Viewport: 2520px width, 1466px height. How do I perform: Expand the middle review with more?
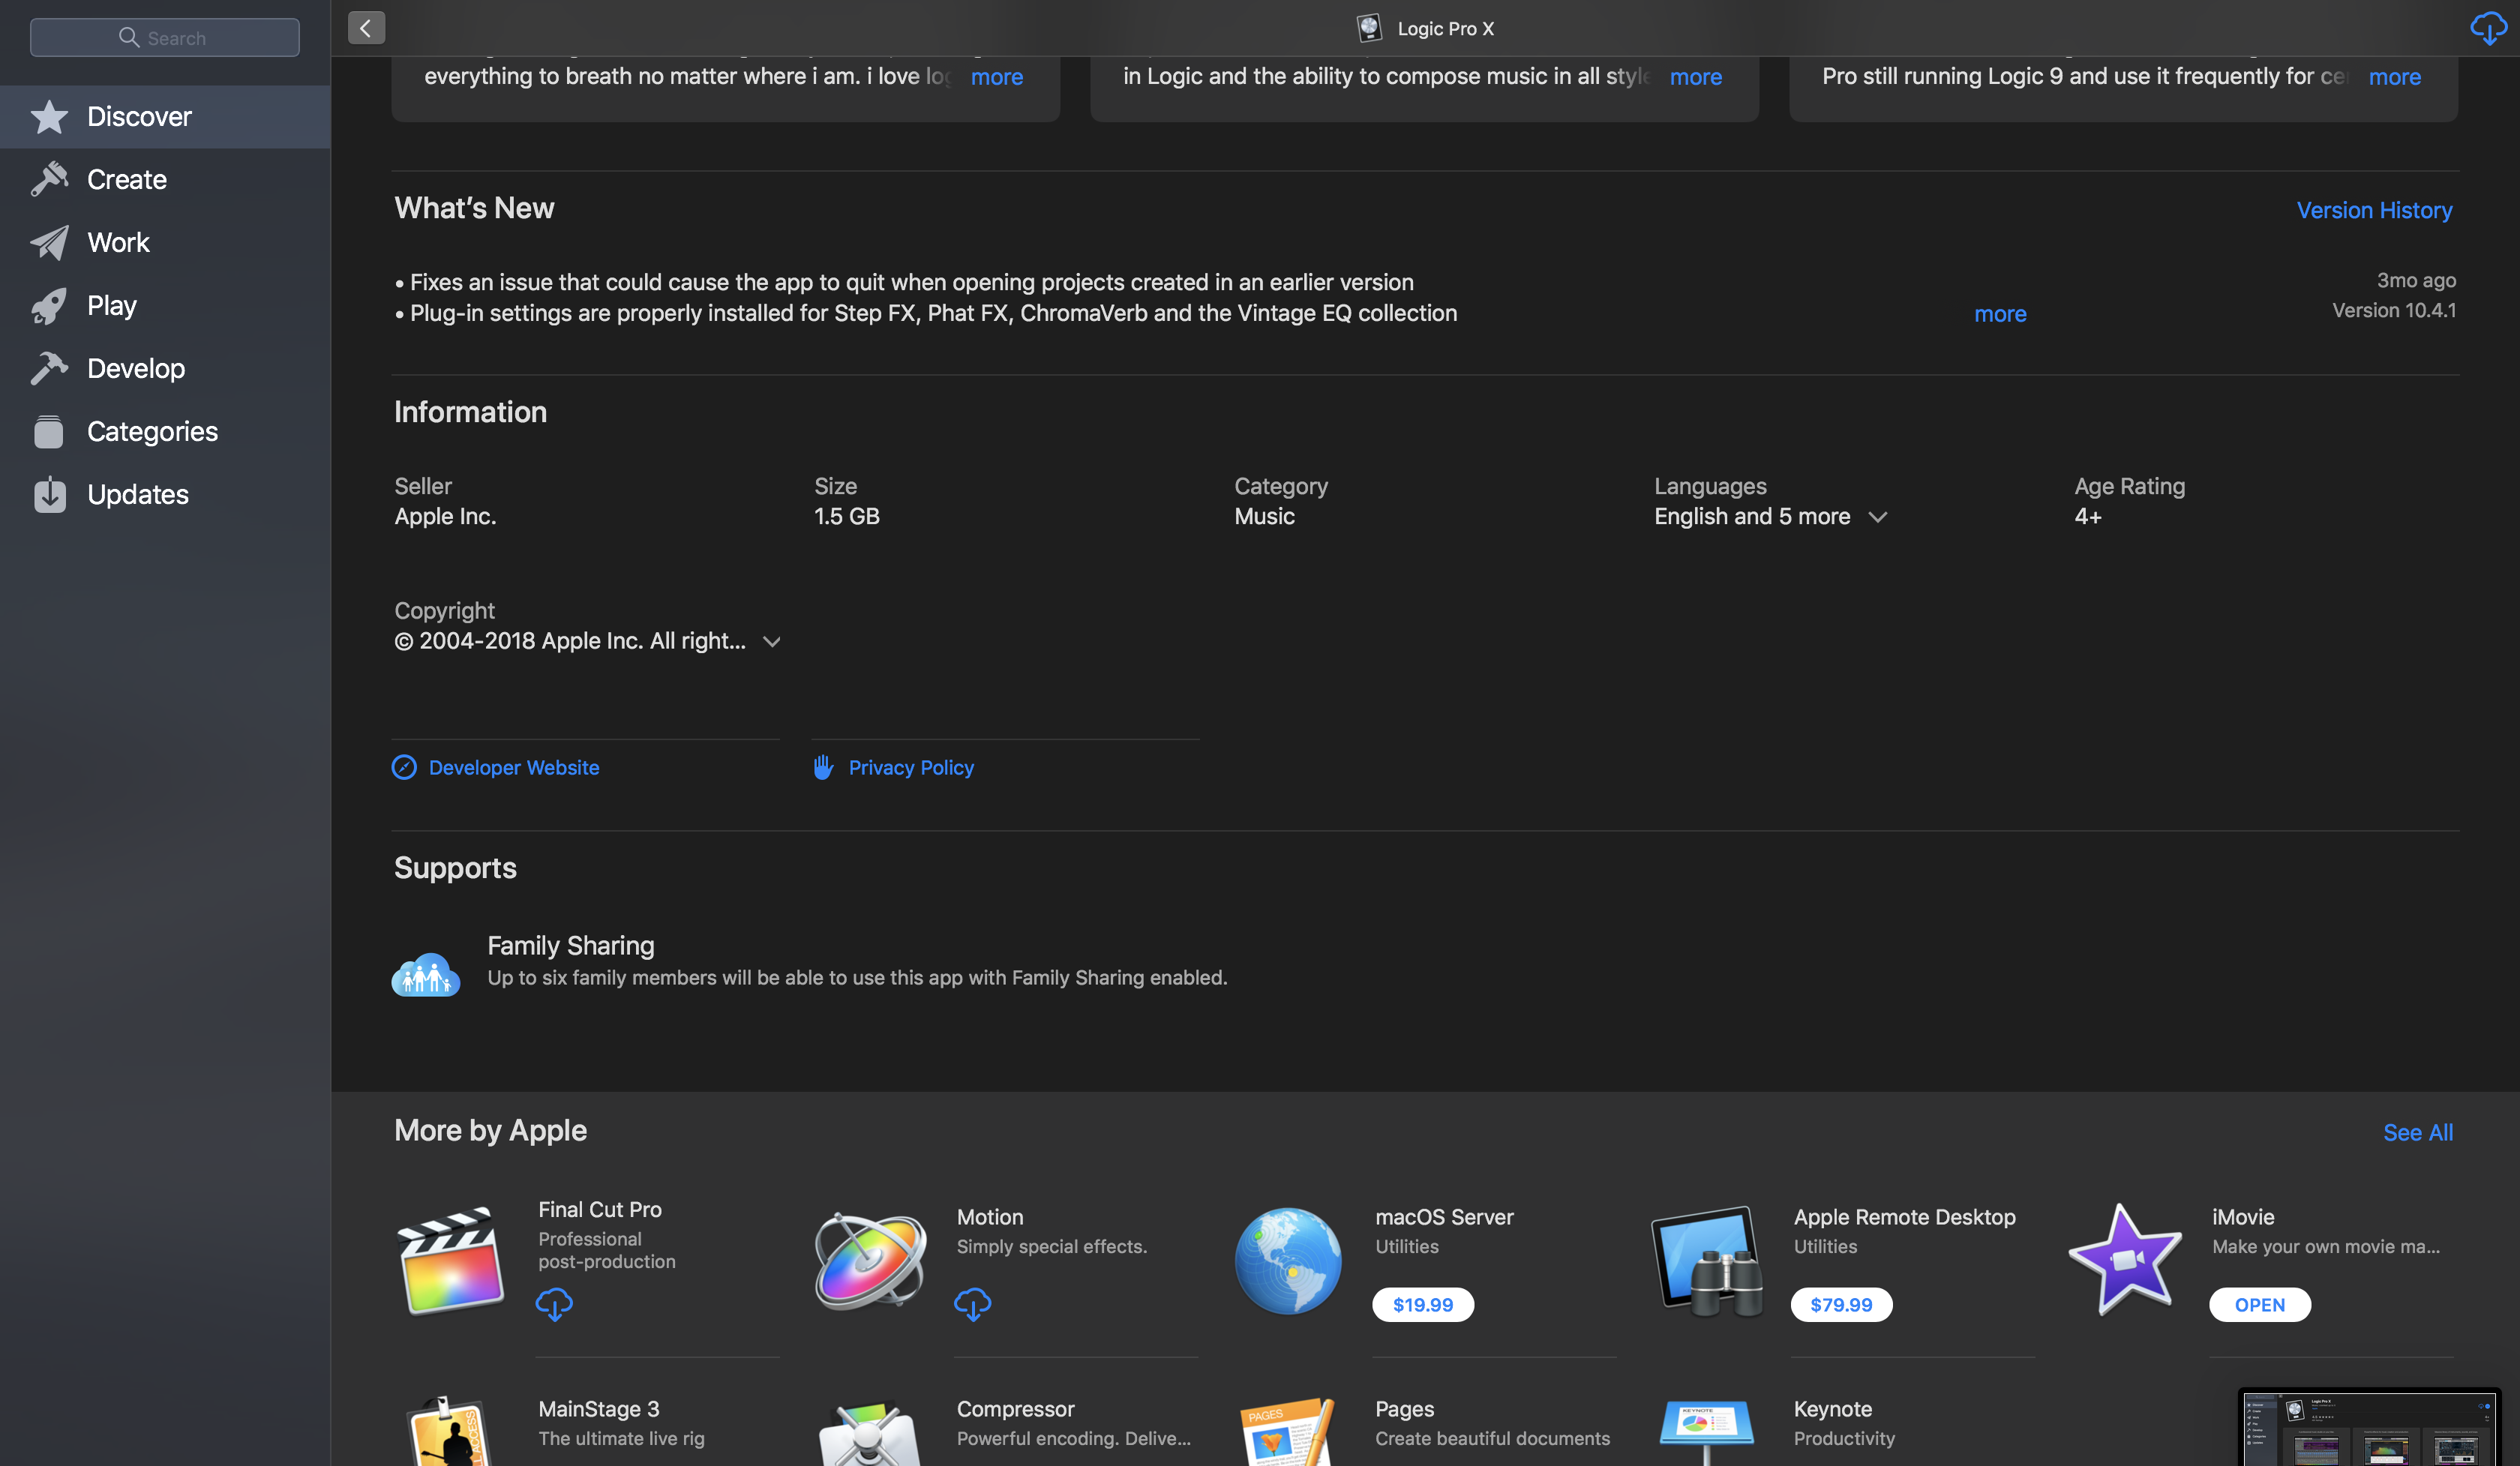(x=1695, y=77)
